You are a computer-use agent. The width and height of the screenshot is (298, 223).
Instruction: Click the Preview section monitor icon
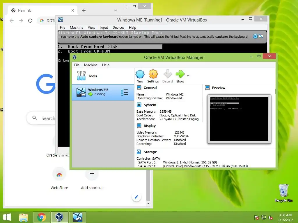pos(207,88)
